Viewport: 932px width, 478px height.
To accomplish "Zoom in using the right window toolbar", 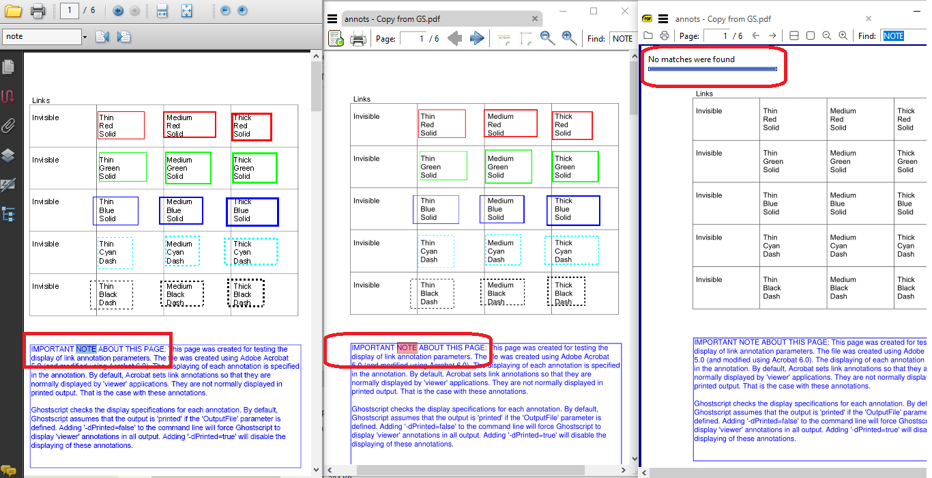I will (843, 36).
